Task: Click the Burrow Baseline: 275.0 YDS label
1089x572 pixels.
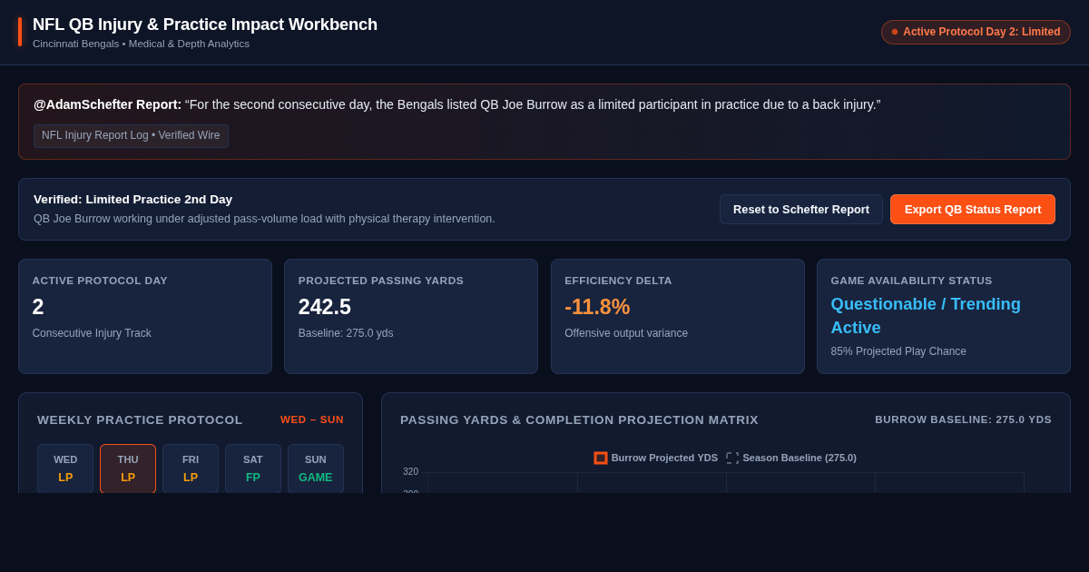Action: [963, 419]
